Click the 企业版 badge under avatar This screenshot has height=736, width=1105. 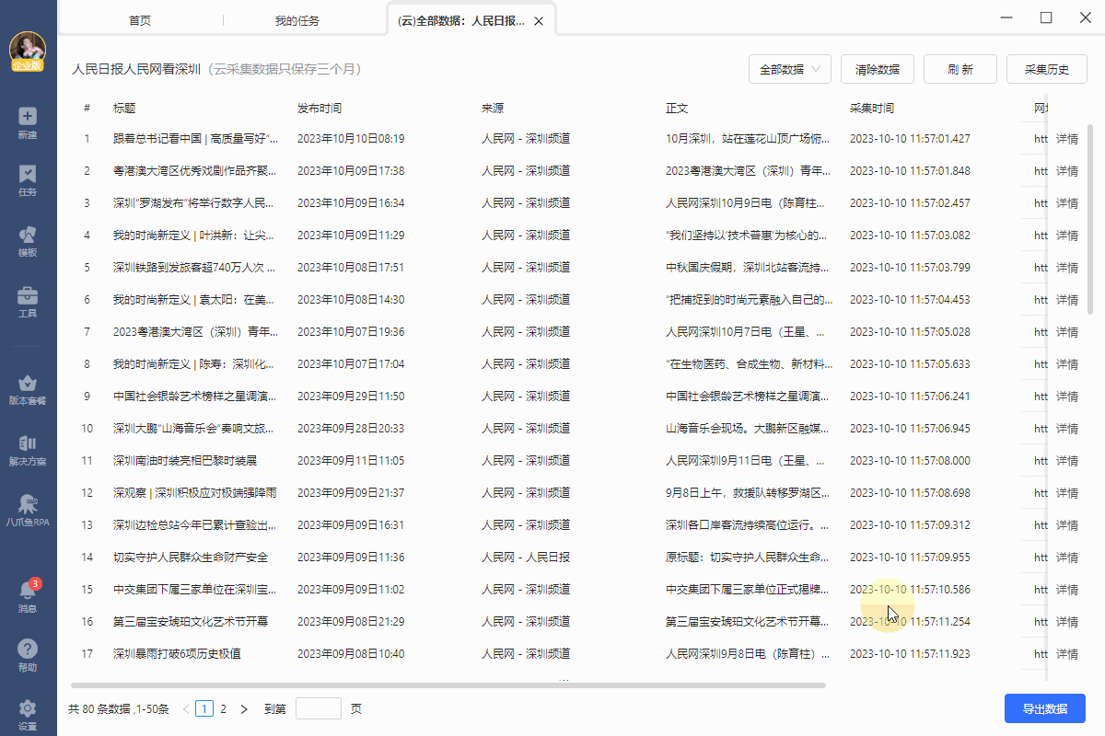coord(28,65)
